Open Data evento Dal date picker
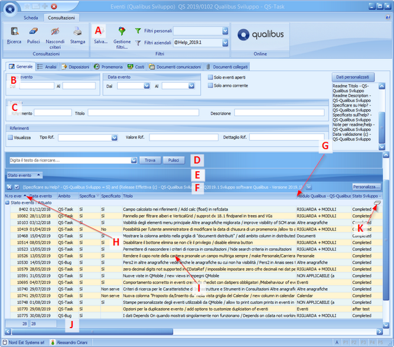This screenshot has width=394, height=347. coord(146,86)
